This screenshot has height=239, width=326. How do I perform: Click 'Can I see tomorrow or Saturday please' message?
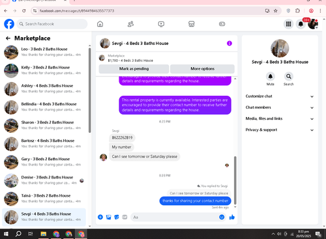pos(145,156)
